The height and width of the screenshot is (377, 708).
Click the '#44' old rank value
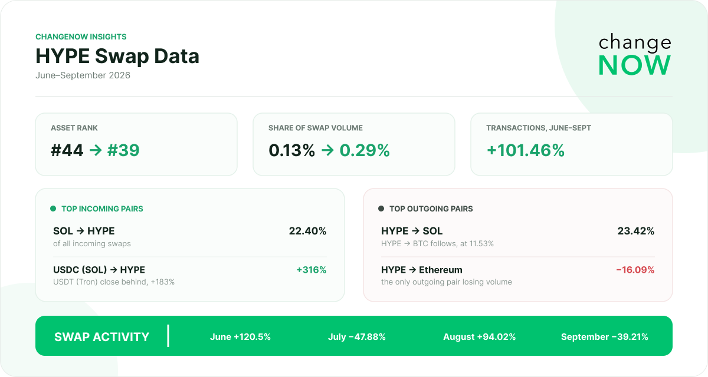67,150
